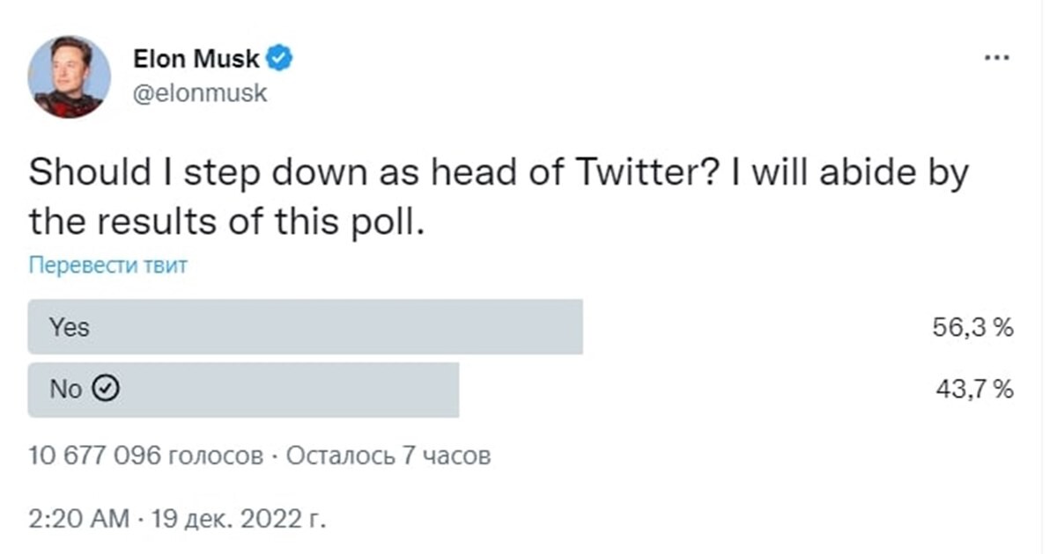The width and height of the screenshot is (1057, 554).
Task: Select the Yes poll result bar
Action: 306,327
